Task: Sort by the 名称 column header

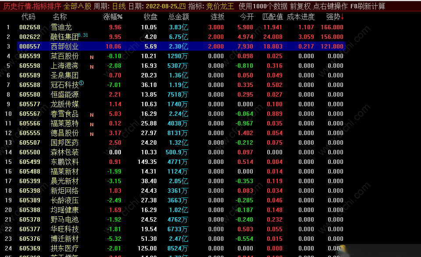Action: tap(60, 17)
